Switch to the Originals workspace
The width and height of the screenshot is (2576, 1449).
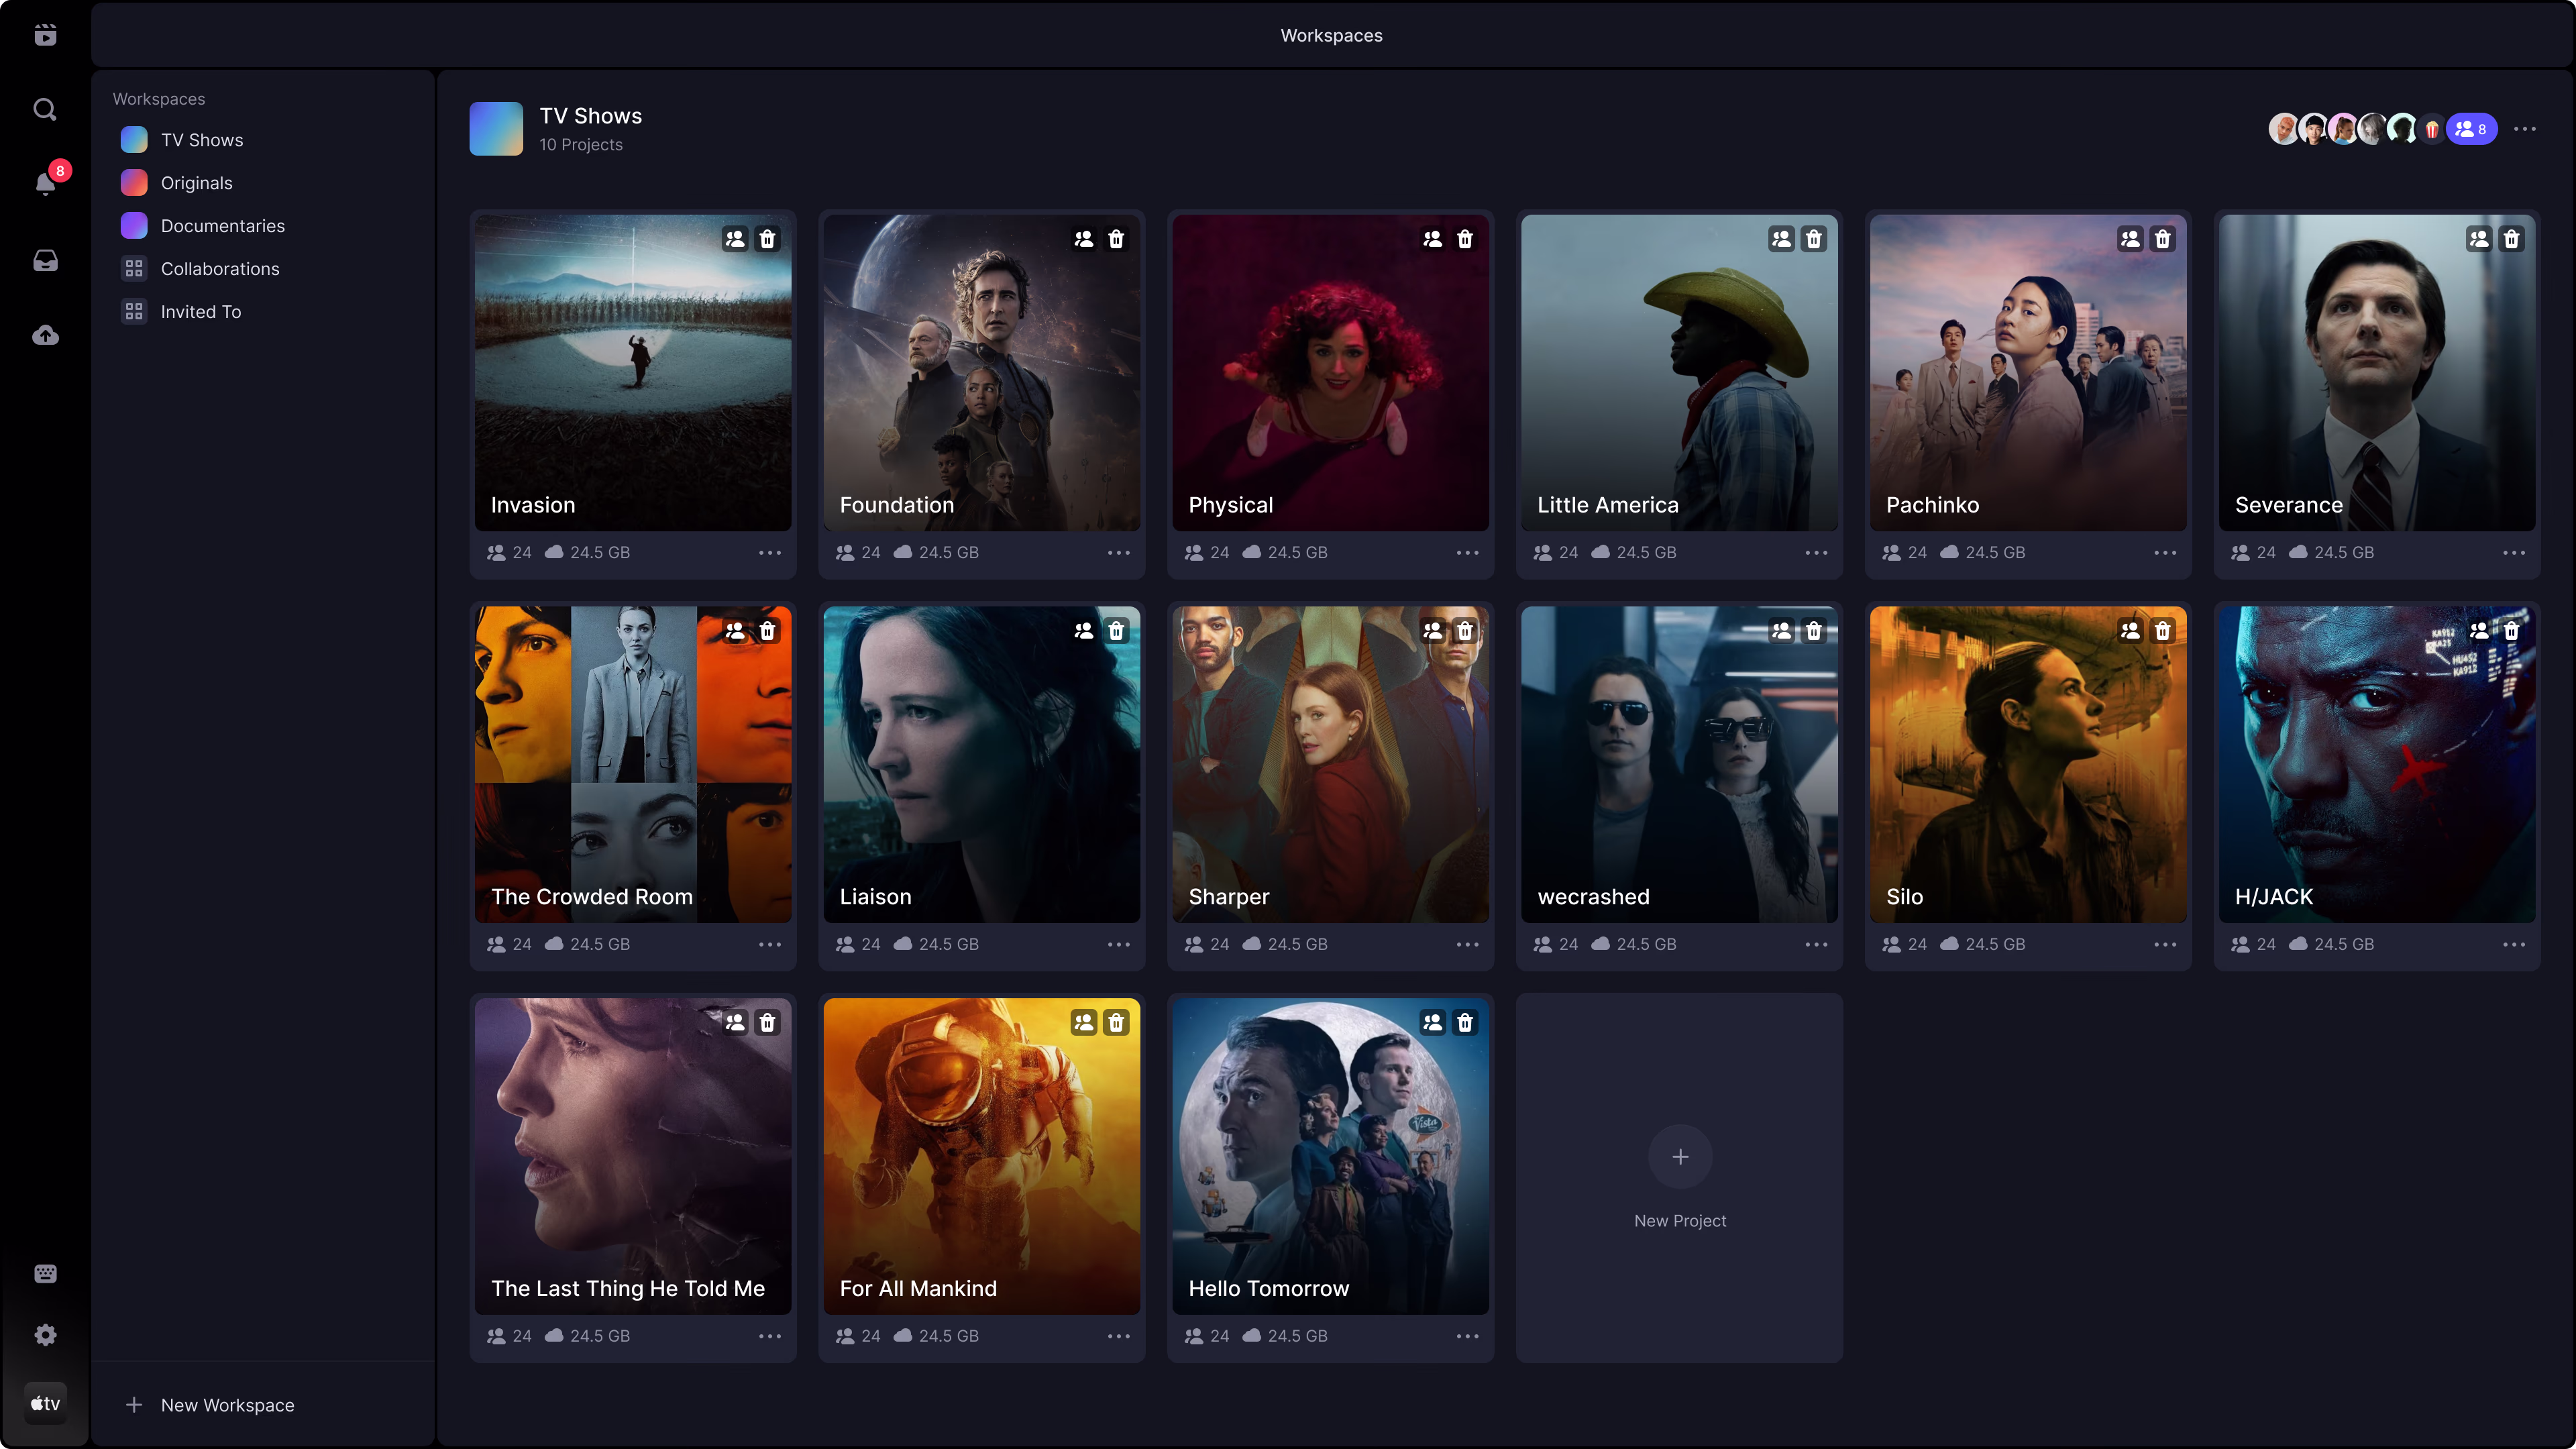pos(196,182)
